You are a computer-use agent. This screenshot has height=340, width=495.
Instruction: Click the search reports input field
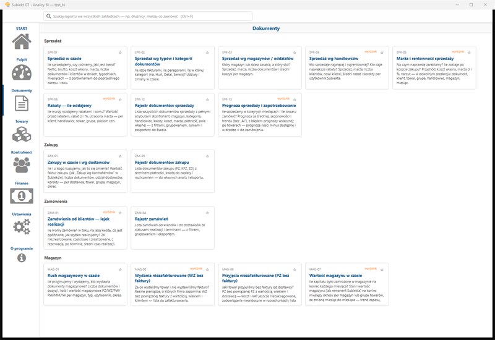click(x=148, y=16)
